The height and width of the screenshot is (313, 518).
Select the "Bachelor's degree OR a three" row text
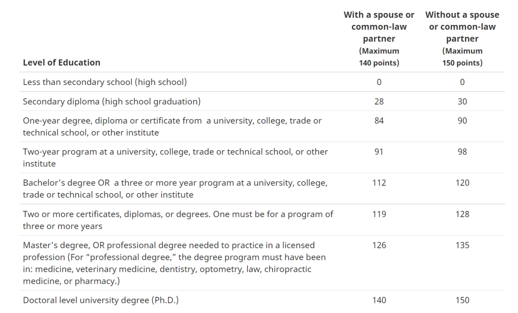(175, 188)
